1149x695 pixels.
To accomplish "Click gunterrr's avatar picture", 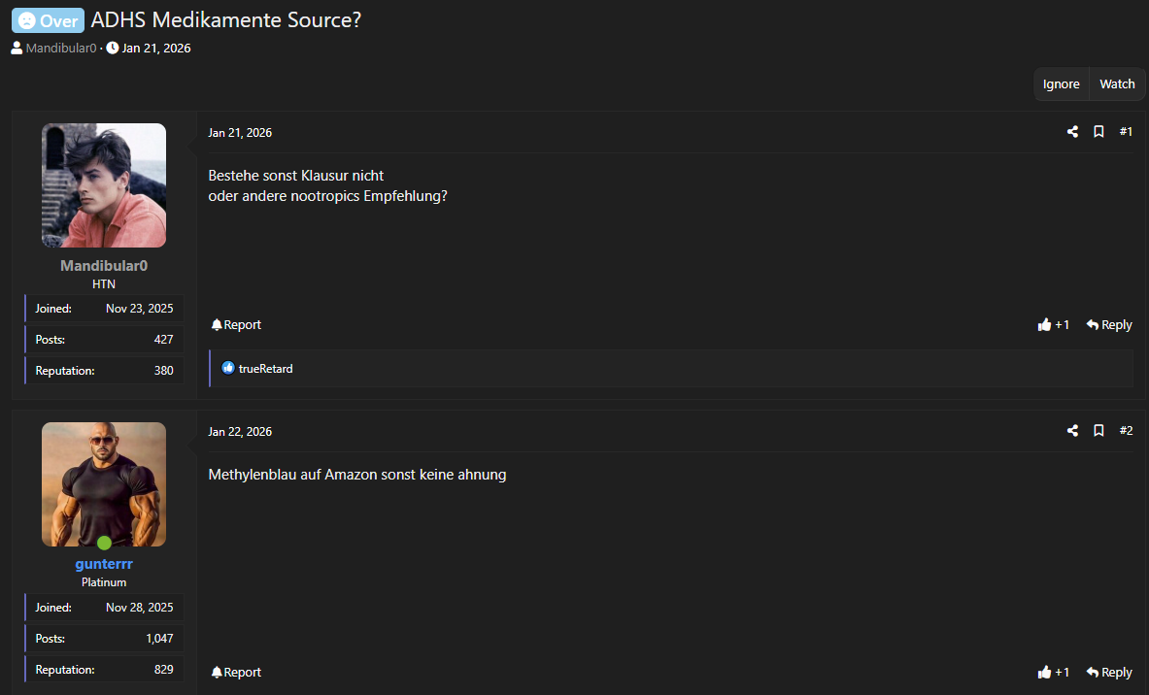I will click(x=104, y=483).
